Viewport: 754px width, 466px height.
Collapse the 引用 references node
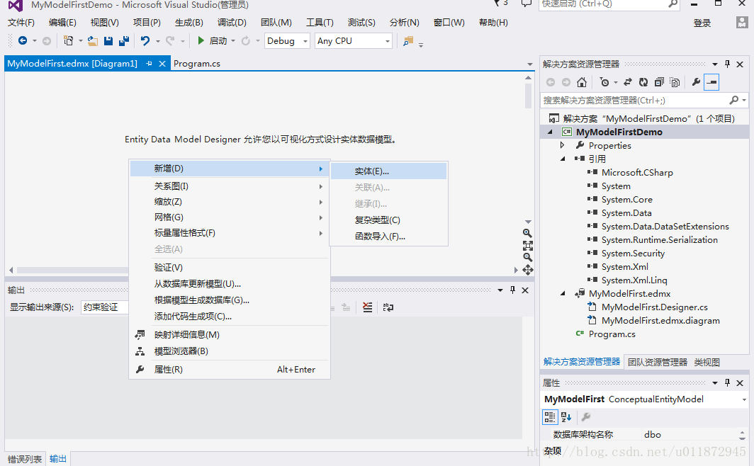click(562, 159)
